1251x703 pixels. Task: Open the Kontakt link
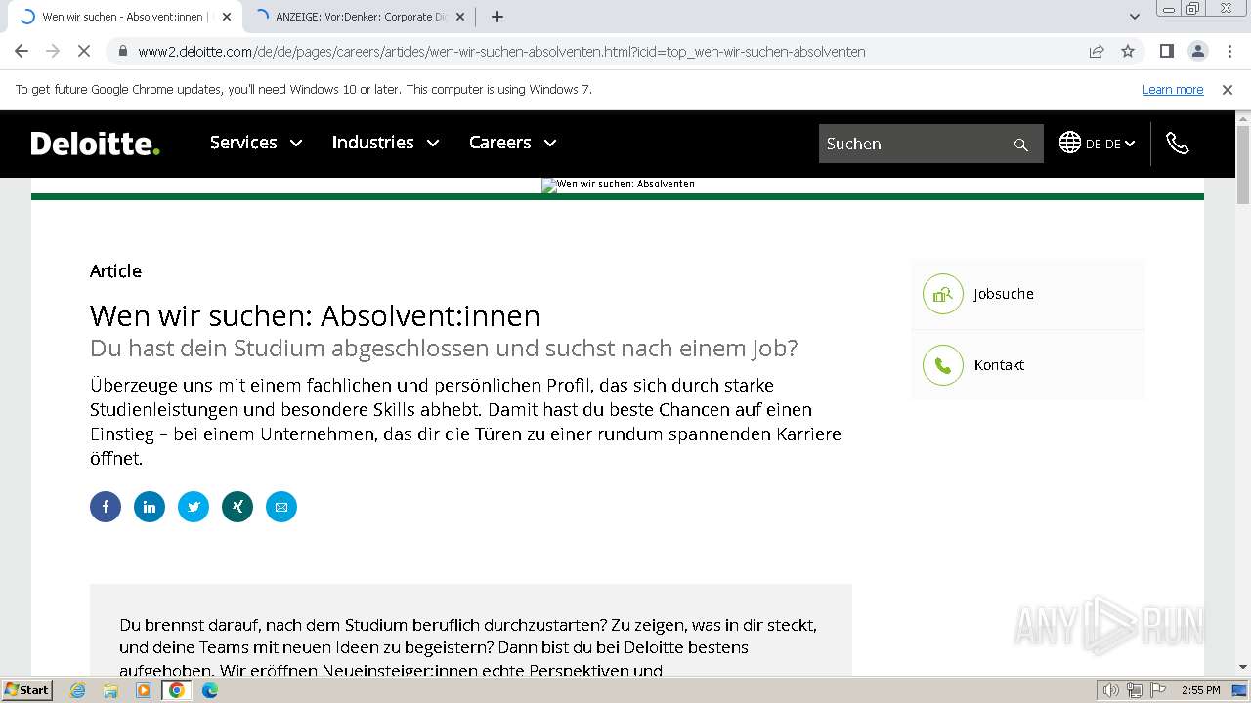click(999, 365)
